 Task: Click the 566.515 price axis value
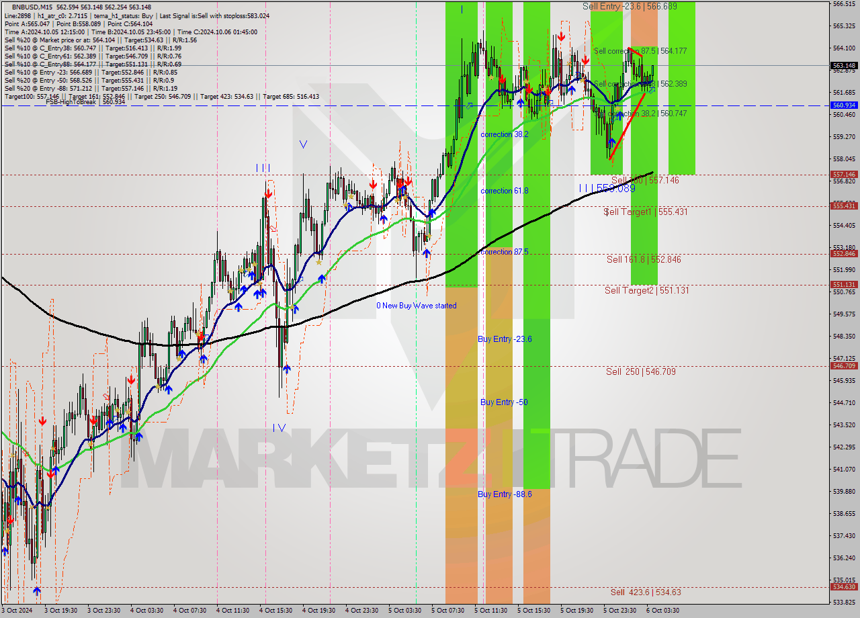(844, 4)
